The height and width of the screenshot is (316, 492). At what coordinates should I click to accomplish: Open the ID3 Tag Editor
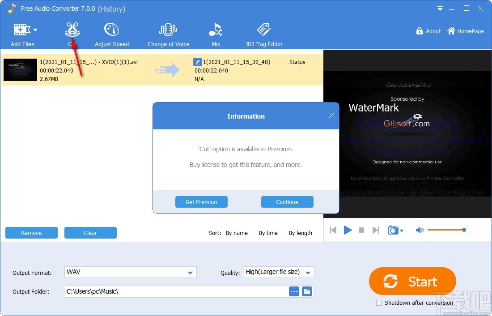(264, 30)
